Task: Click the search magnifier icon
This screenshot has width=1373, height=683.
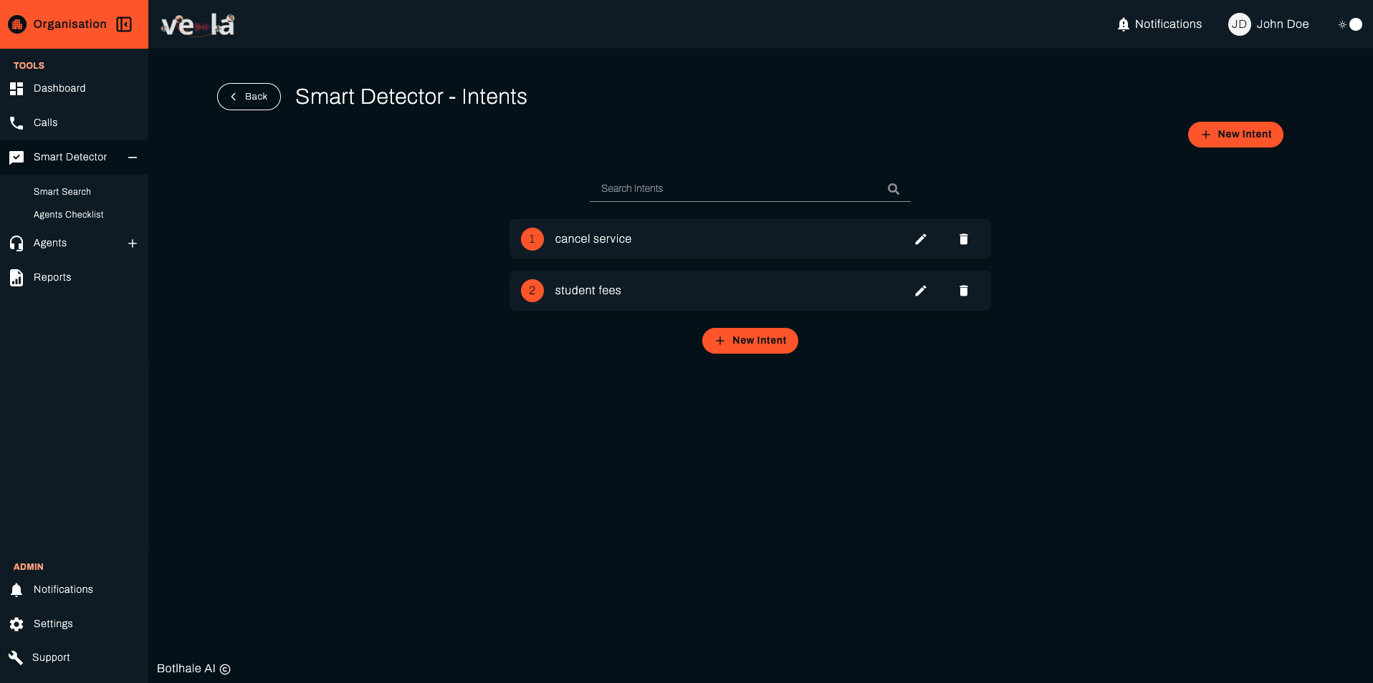Action: tap(894, 189)
